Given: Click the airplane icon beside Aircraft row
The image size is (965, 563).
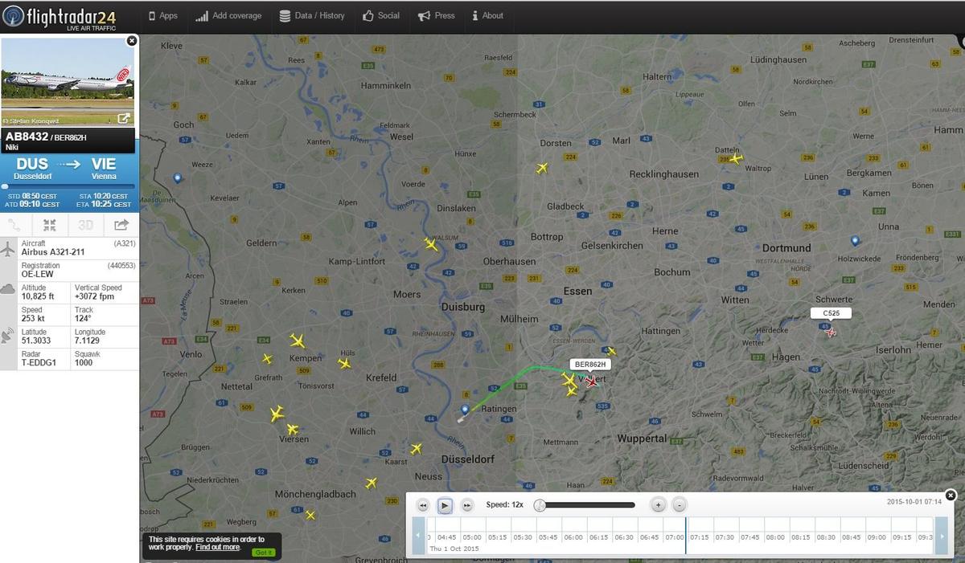Looking at the screenshot, I should pos(9,248).
